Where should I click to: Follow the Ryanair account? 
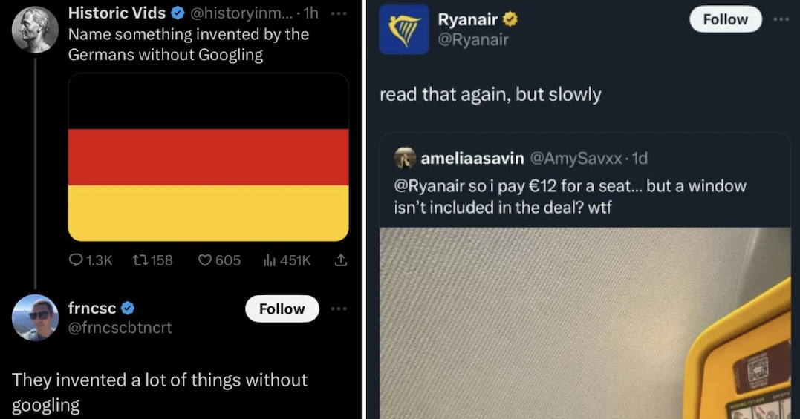[726, 19]
